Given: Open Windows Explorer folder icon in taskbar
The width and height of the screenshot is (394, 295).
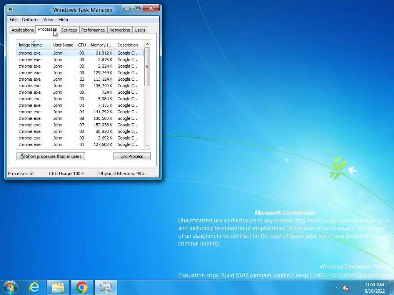Looking at the screenshot, I should pos(58,287).
